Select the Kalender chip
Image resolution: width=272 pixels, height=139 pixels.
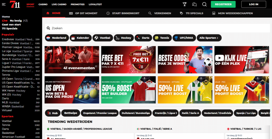[x=81, y=38]
